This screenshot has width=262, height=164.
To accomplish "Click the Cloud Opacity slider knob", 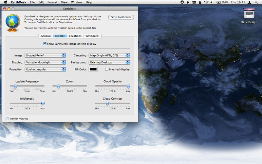I will [128, 86].
